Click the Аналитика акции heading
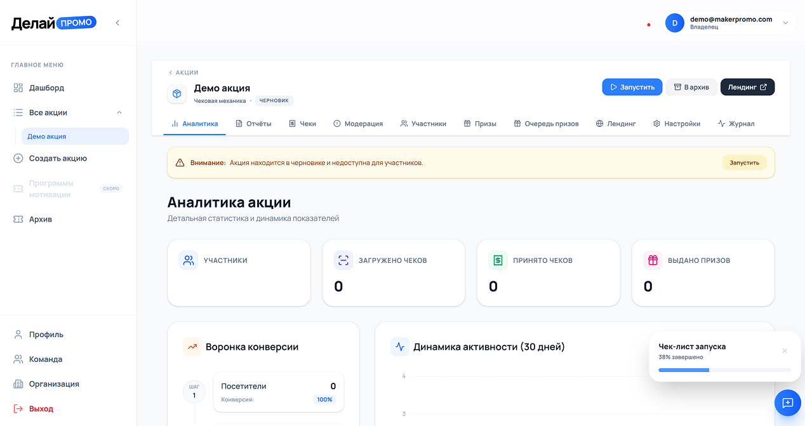Screen dimensions: 805x426 point(229,203)
